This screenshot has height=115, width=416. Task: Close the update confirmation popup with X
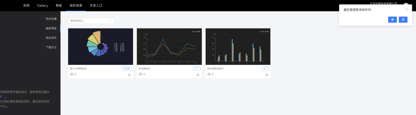(x=407, y=9)
